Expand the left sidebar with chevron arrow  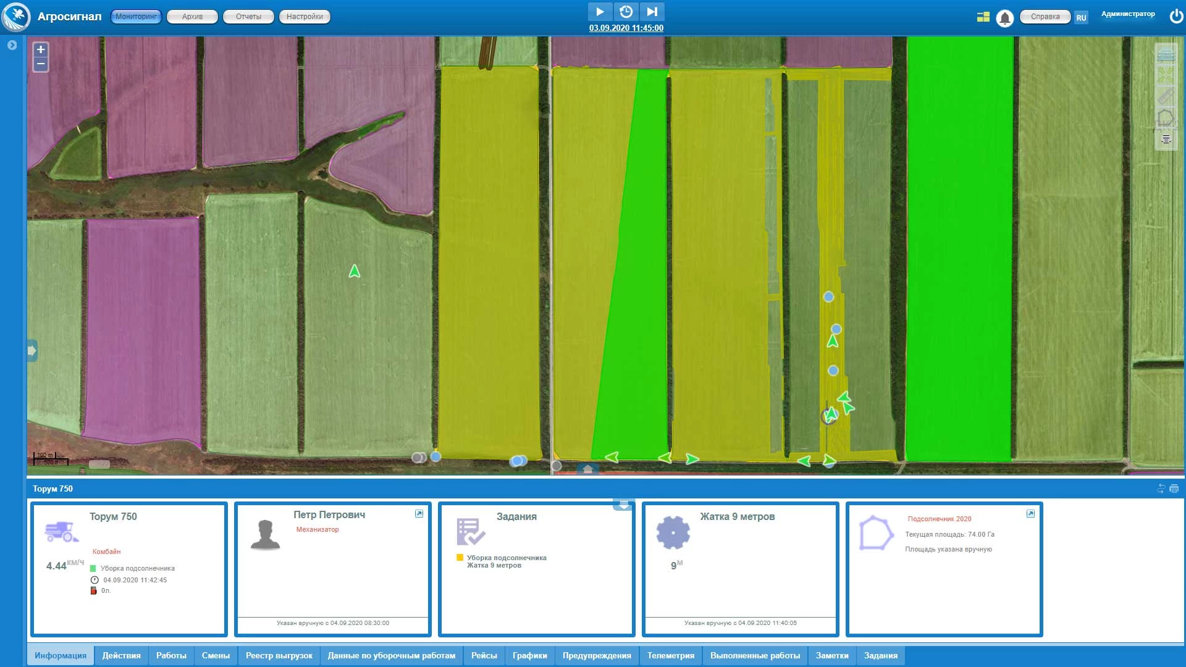coord(12,45)
